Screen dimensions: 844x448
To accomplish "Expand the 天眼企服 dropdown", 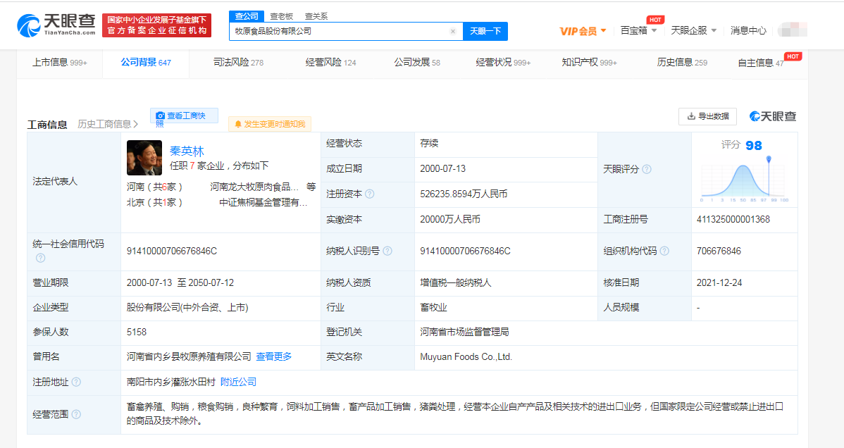I will tap(693, 30).
